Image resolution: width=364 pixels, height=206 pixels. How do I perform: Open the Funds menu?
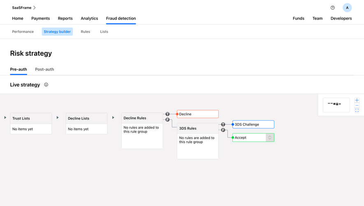click(x=299, y=18)
